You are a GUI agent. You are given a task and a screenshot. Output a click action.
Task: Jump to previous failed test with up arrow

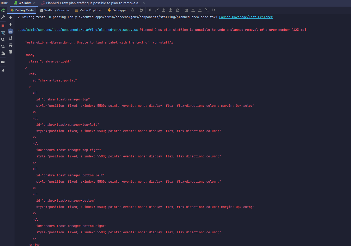pos(11,17)
